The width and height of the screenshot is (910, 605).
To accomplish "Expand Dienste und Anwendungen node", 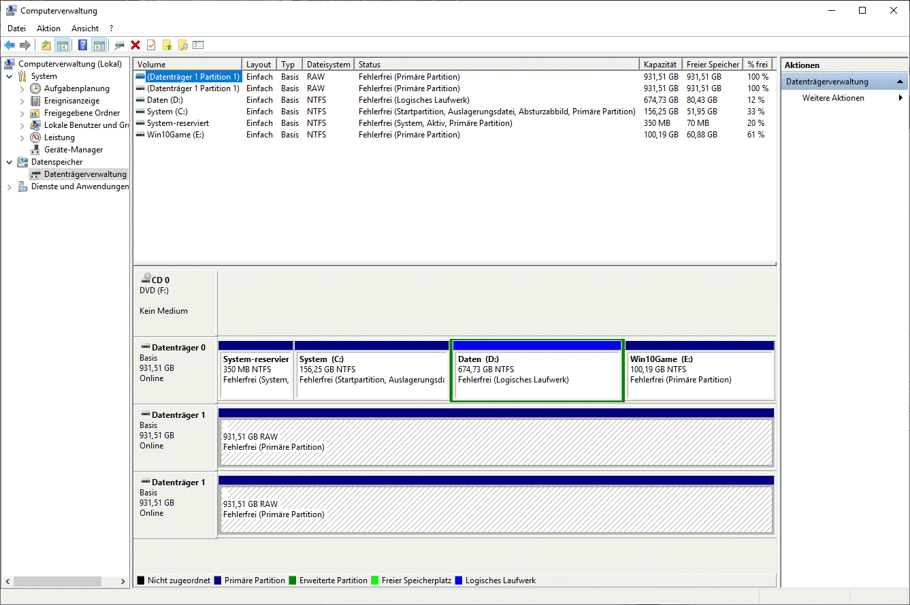I will click(x=10, y=186).
